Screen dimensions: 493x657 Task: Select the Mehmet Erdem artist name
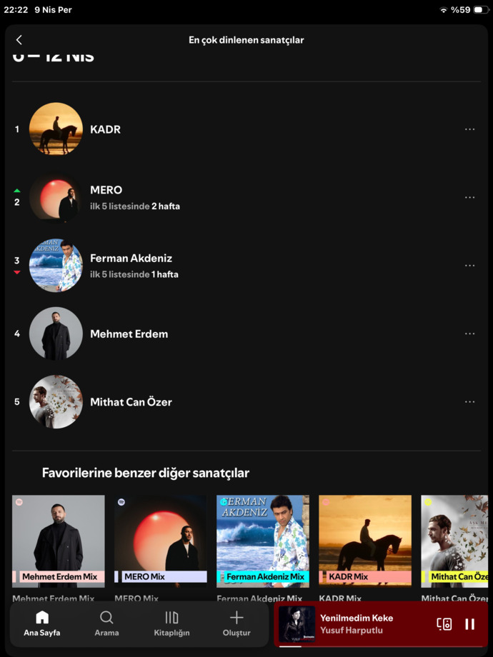tap(129, 334)
